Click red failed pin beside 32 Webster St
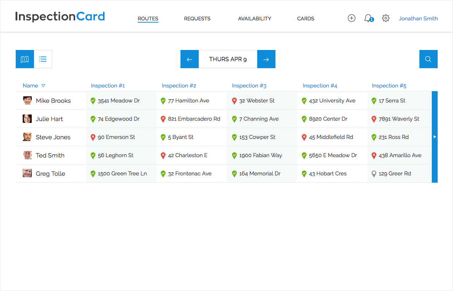 (235, 101)
